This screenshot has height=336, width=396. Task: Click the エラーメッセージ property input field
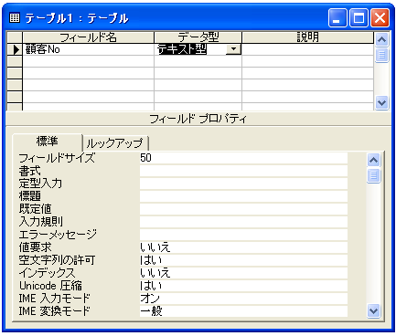pos(243,235)
